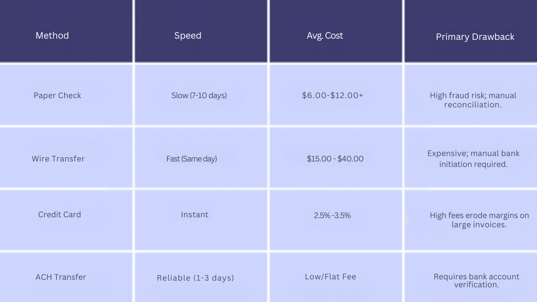
Task: Click the Speed column header
Action: 188,36
